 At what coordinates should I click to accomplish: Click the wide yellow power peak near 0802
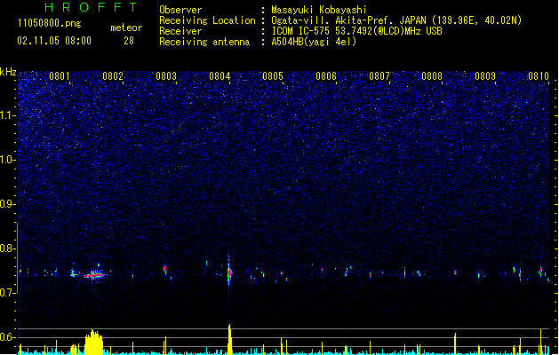[x=94, y=343]
